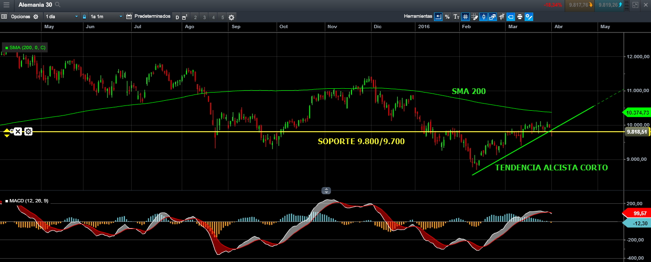
Task: Open the calendar date picker
Action: pos(129,17)
